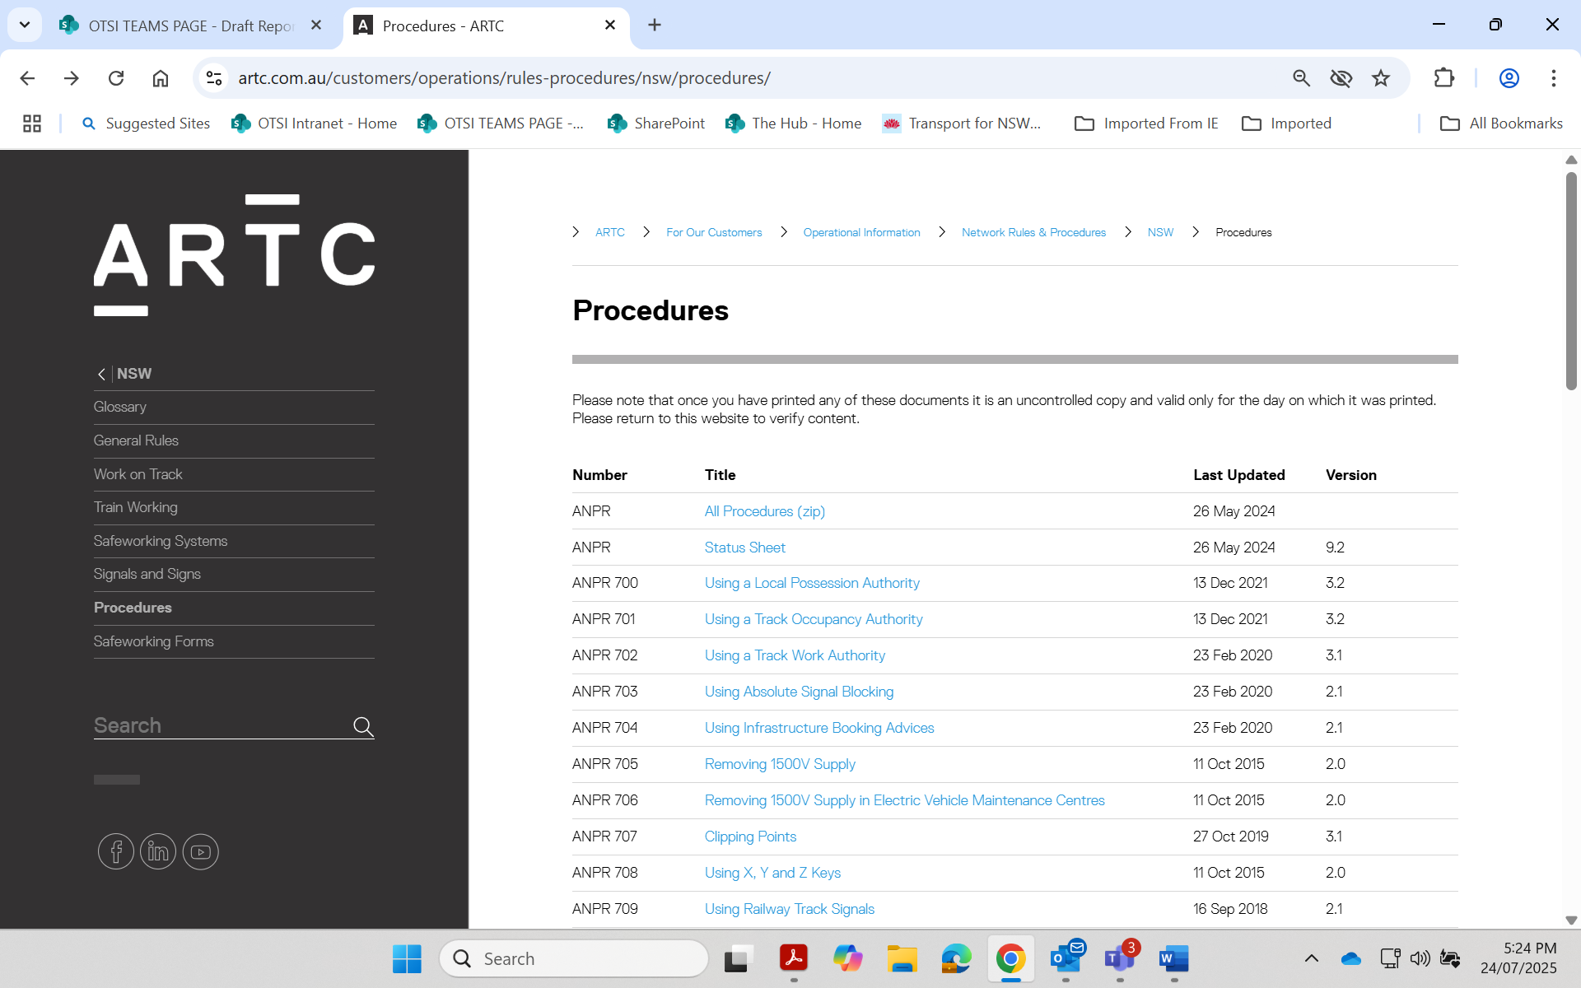
Task: Go to the browser home page icon
Action: [161, 78]
